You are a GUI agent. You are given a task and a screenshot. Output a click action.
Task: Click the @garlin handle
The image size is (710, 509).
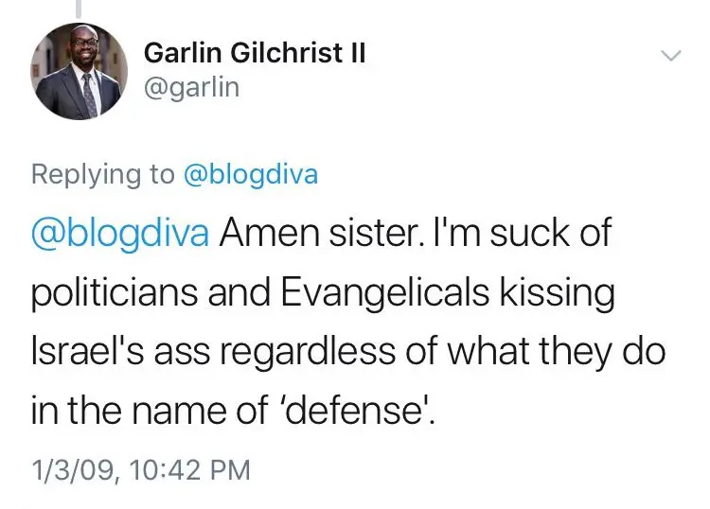point(190,87)
